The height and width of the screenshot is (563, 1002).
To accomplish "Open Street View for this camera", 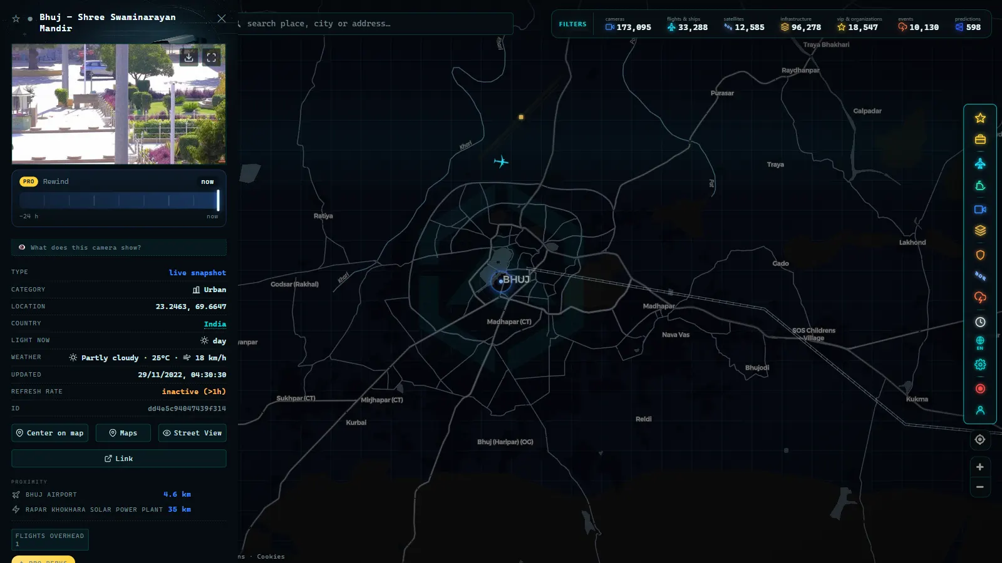I will (x=192, y=433).
